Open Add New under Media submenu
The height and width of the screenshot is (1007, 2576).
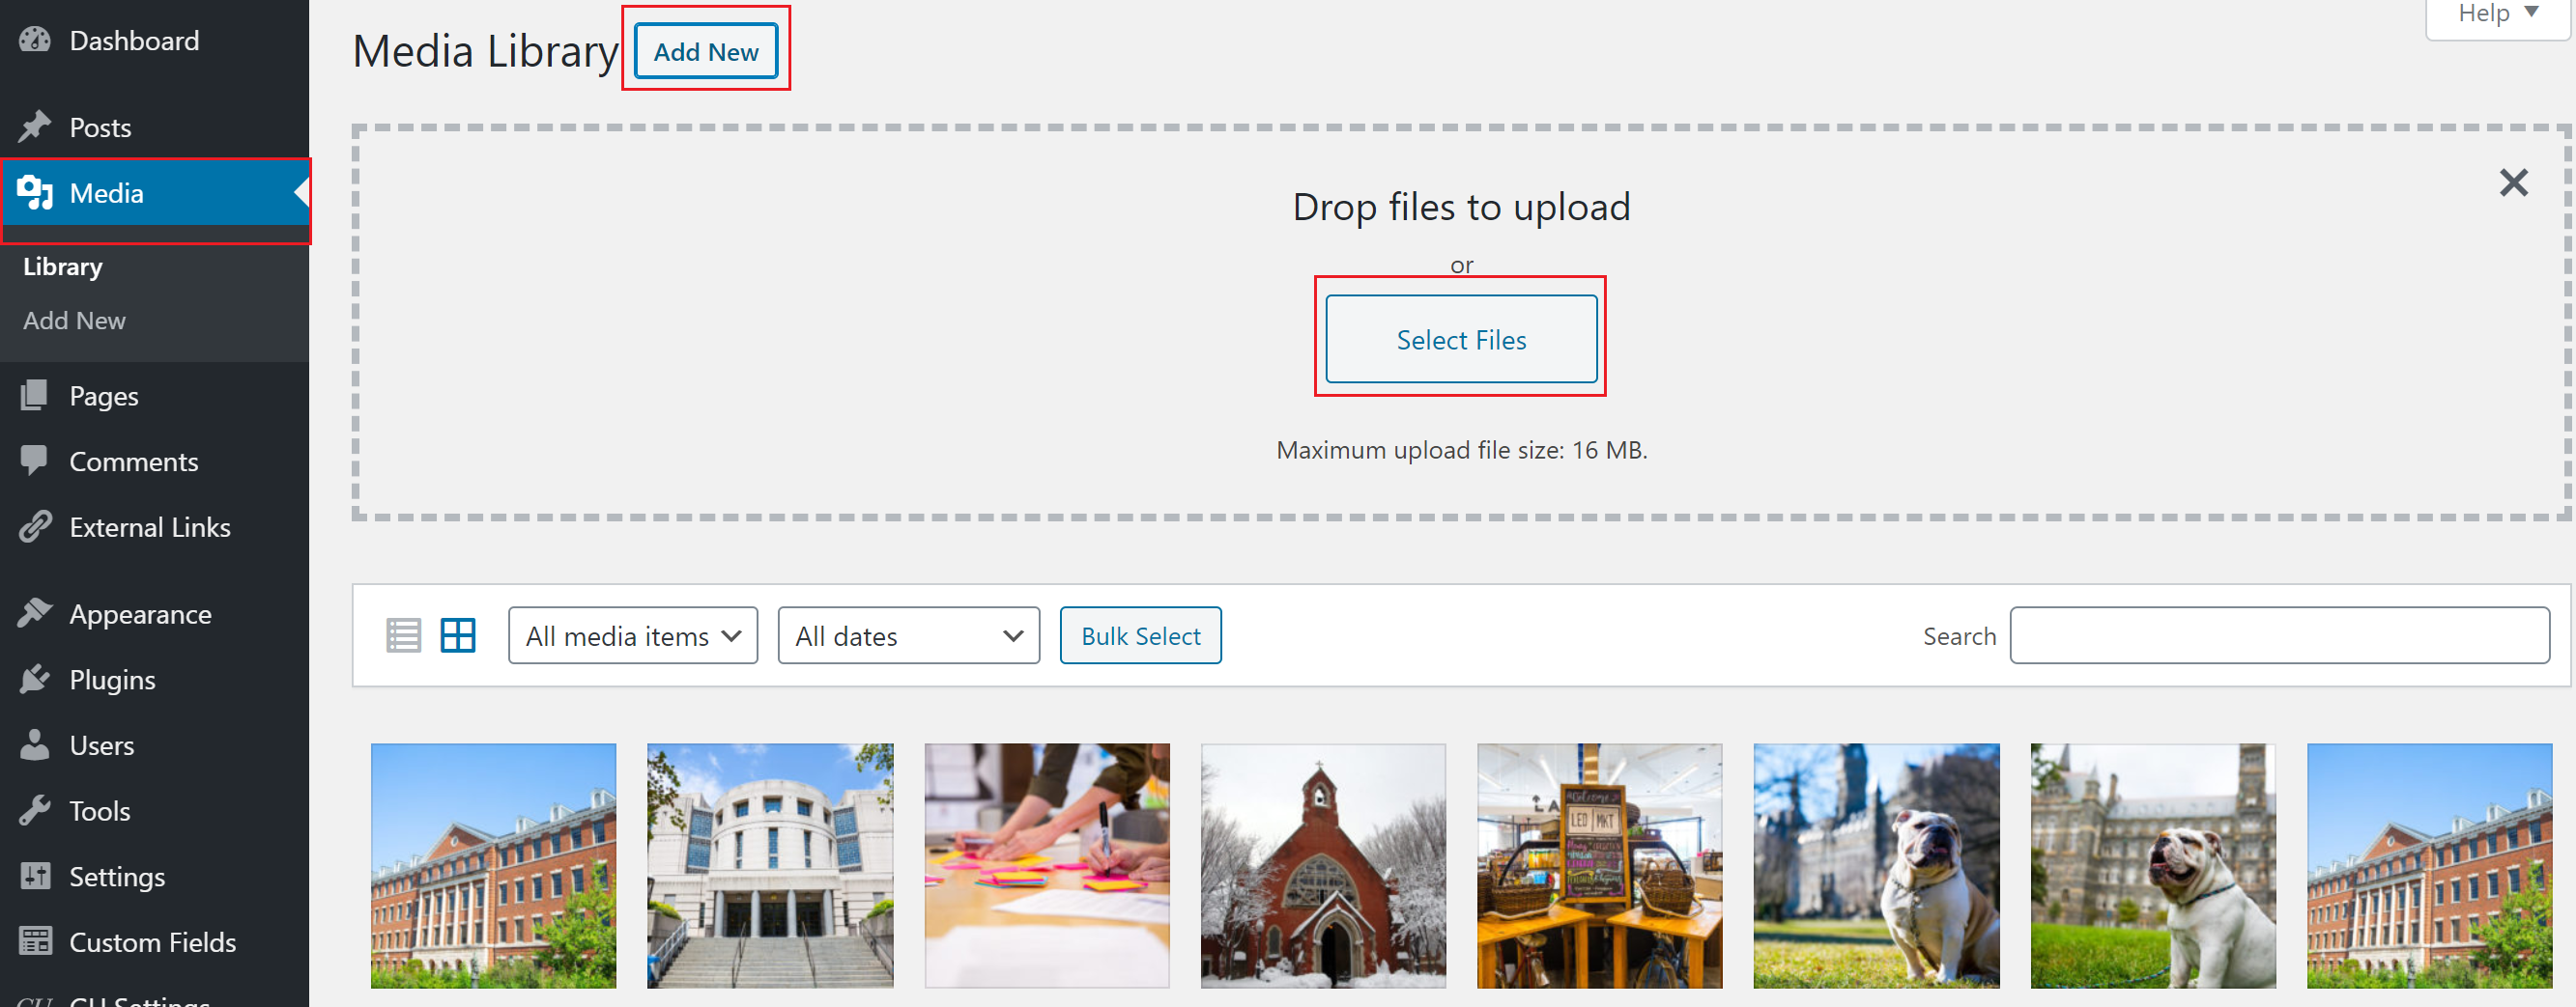pos(74,321)
